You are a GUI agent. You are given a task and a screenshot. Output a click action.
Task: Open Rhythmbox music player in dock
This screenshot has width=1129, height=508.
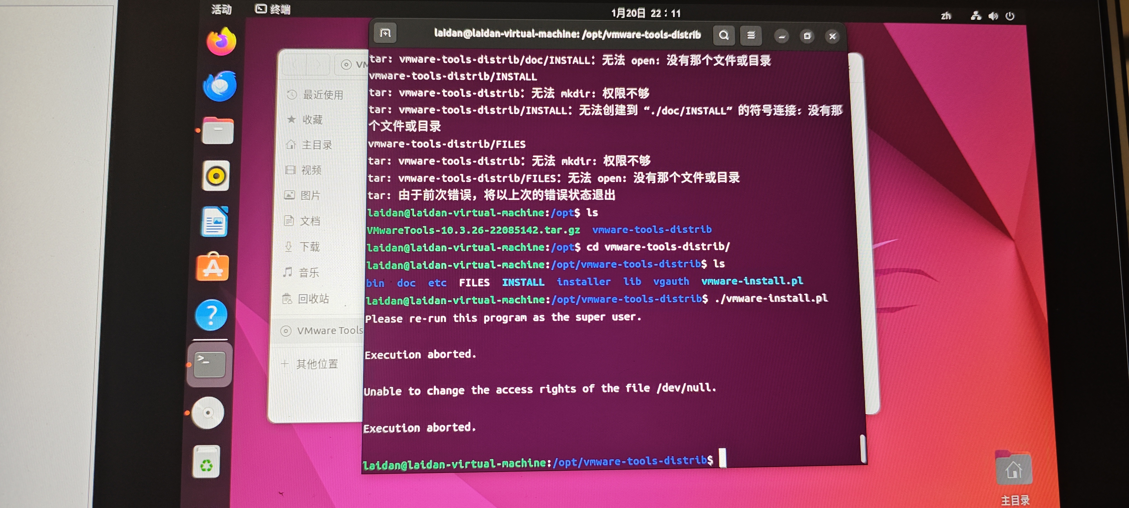coord(216,176)
